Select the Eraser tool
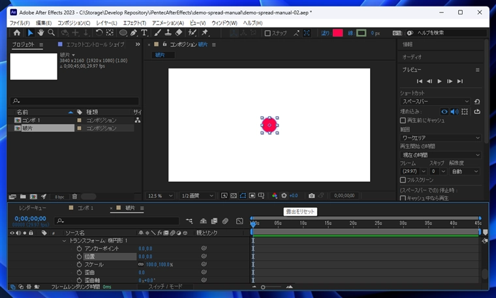Screen dimensions: 496x298 pyautogui.click(x=179, y=33)
